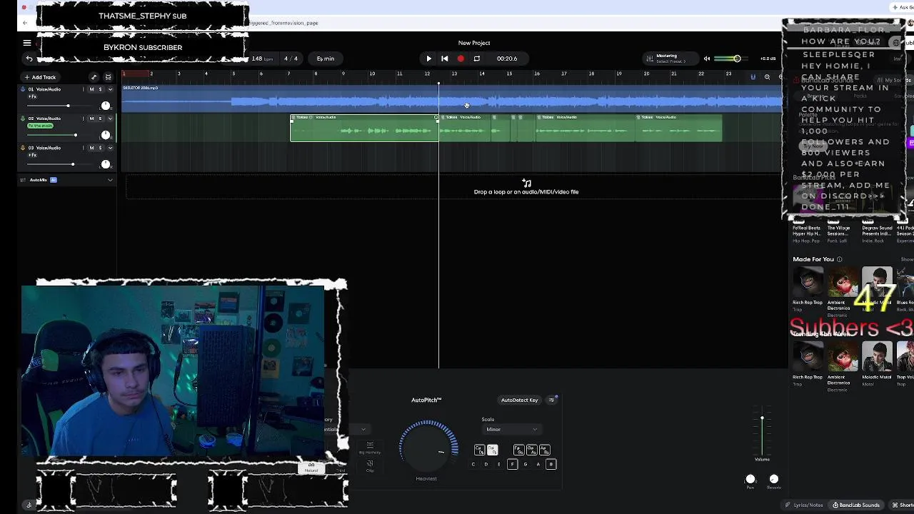
Task: Mute track 01 Voice/Audio
Action: [x=91, y=89]
